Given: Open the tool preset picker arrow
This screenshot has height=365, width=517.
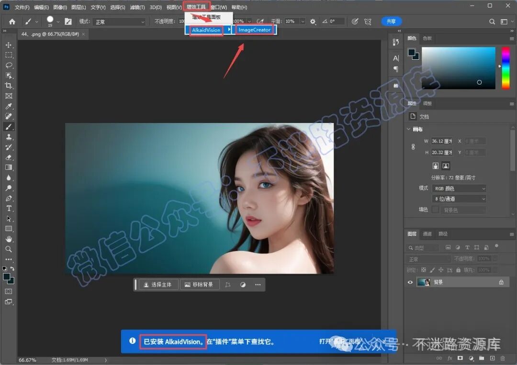Looking at the screenshot, I should pos(36,22).
